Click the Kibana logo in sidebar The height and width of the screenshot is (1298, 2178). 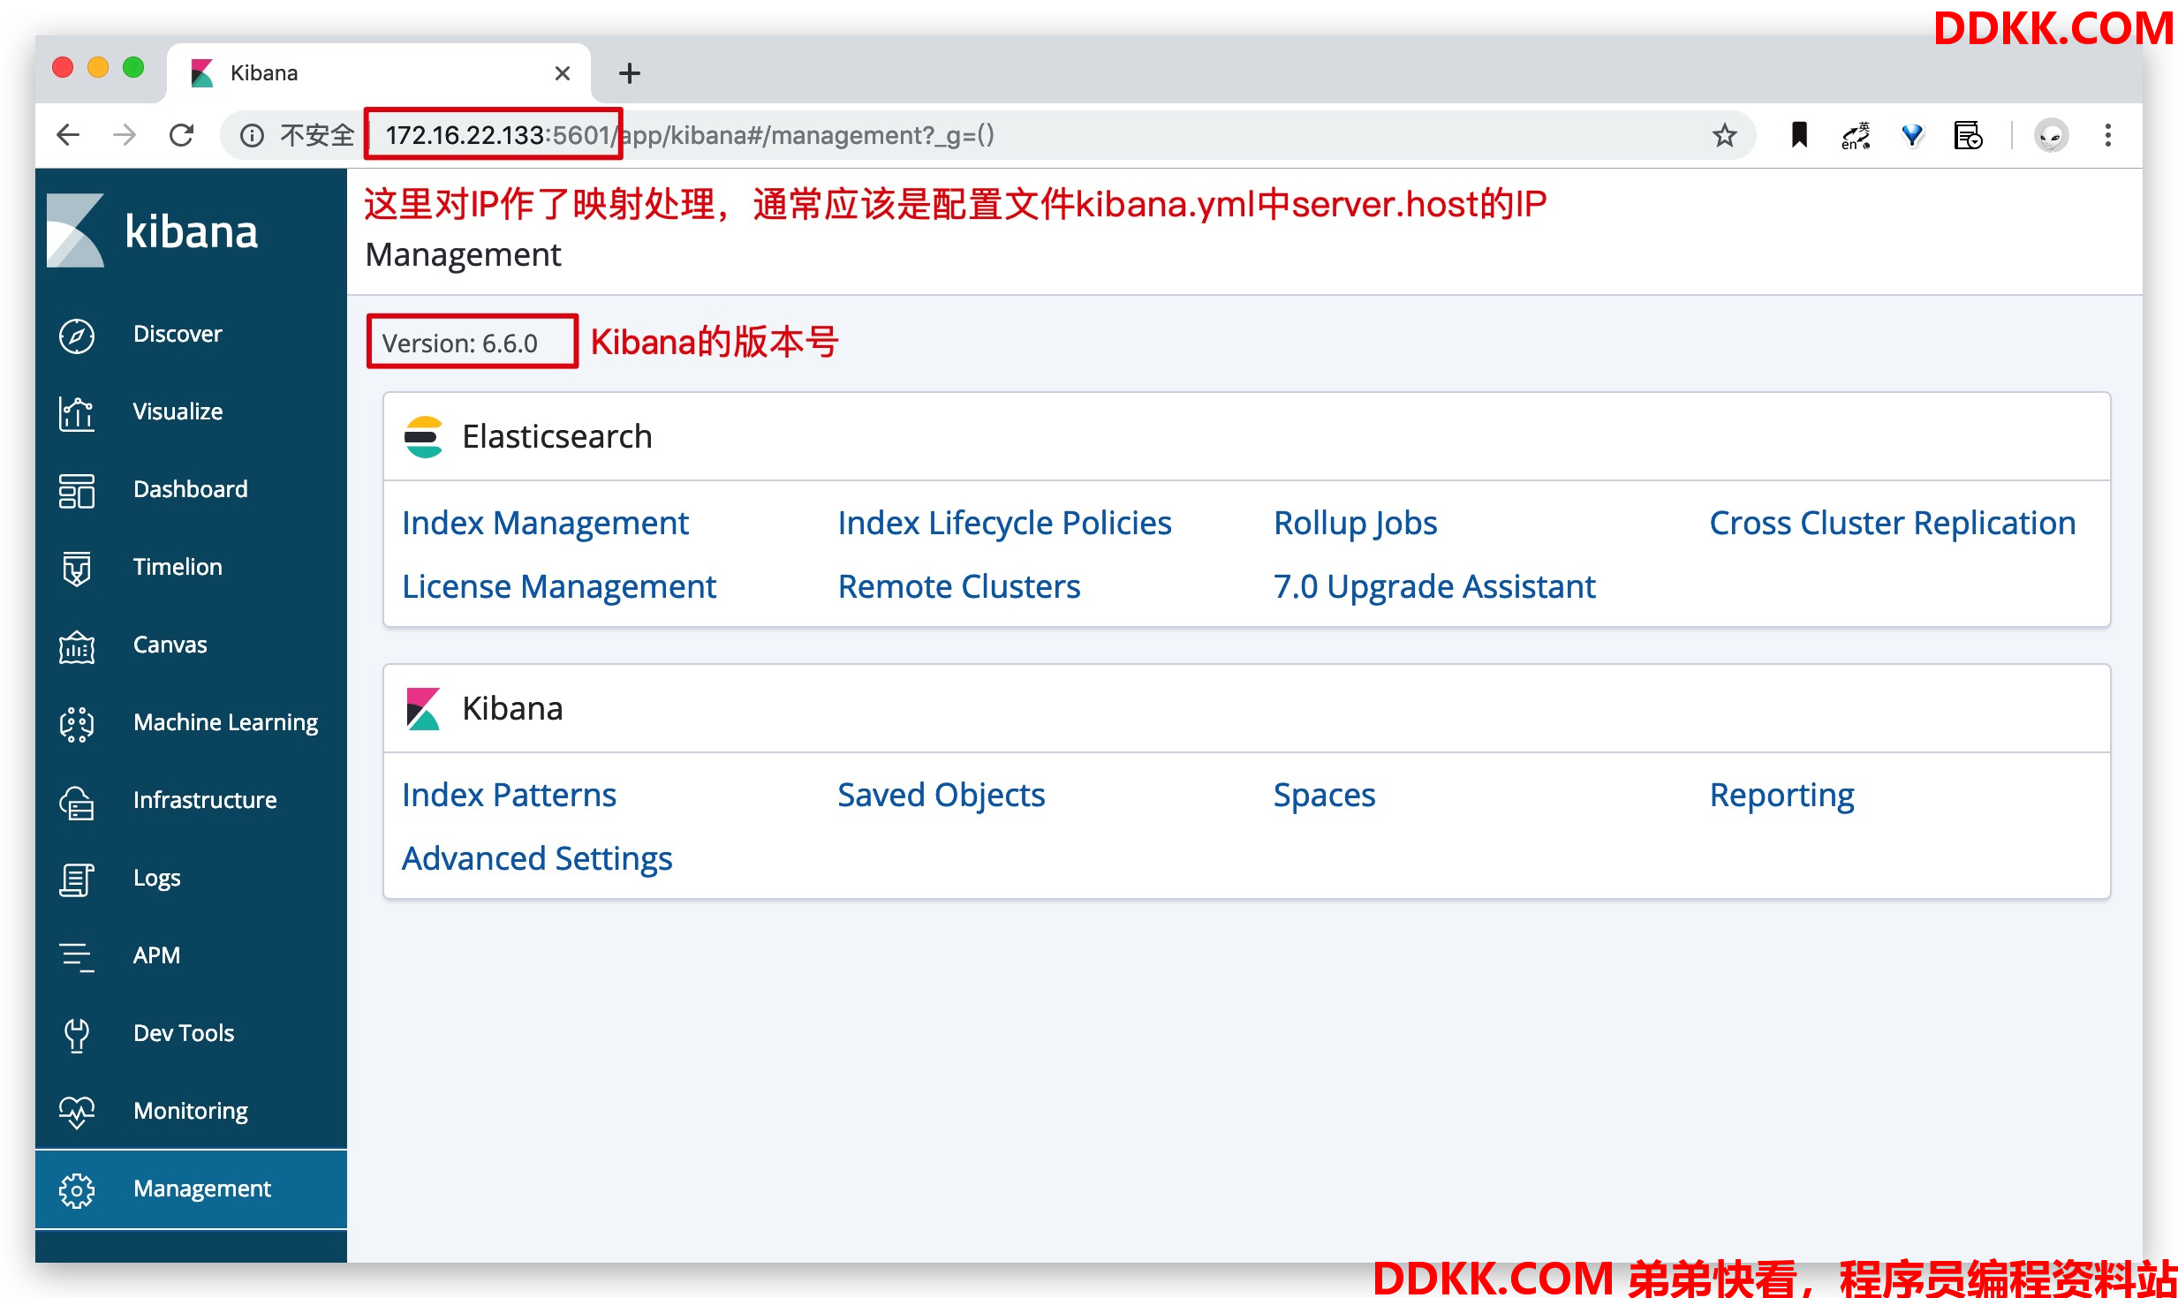(x=152, y=230)
